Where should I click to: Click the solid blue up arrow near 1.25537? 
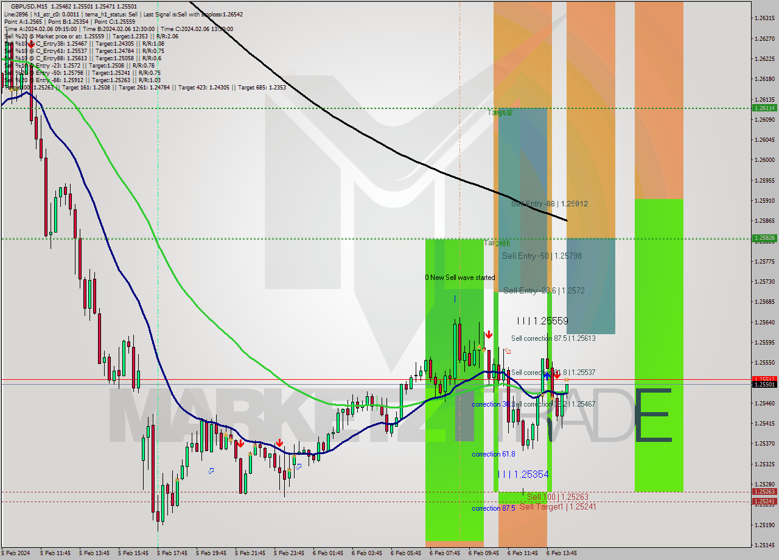(x=547, y=376)
